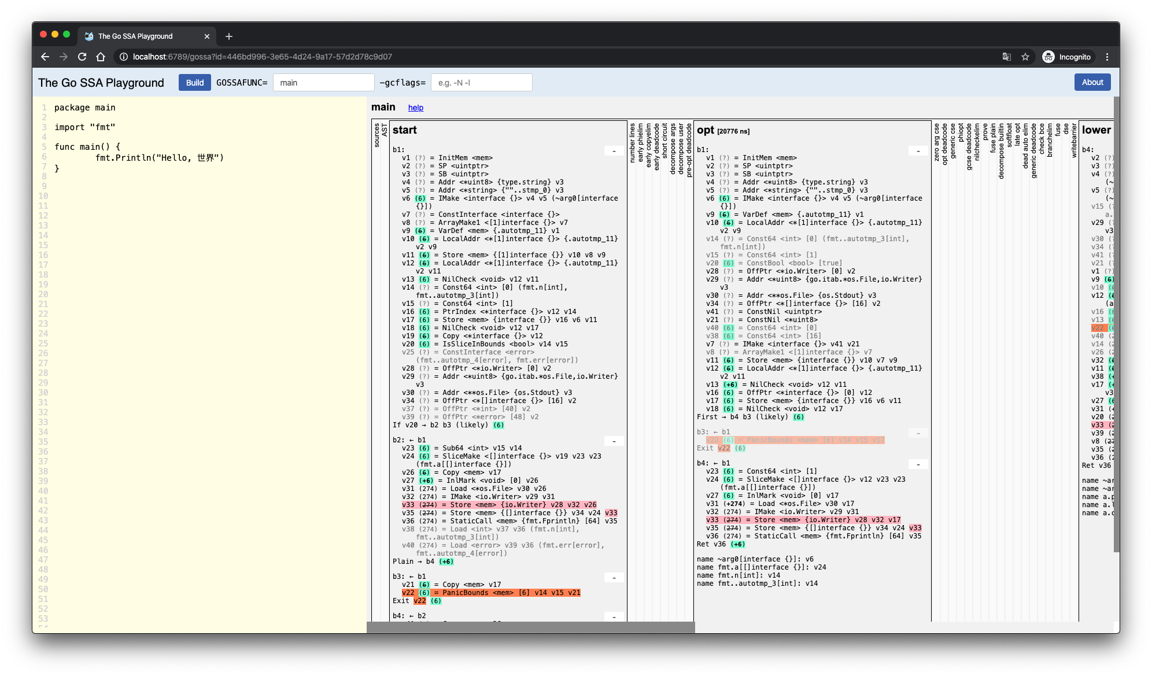The height and width of the screenshot is (676, 1152).
Task: Select The Go SSA Playground browser tab
Action: pos(135,36)
